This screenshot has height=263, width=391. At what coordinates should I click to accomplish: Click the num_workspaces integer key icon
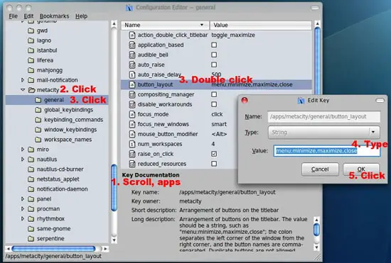[x=132, y=144]
